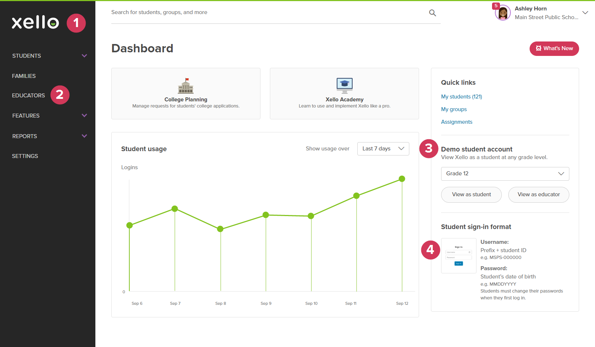595x347 pixels.
Task: Open the account dropdown arrow
Action: (x=585, y=12)
